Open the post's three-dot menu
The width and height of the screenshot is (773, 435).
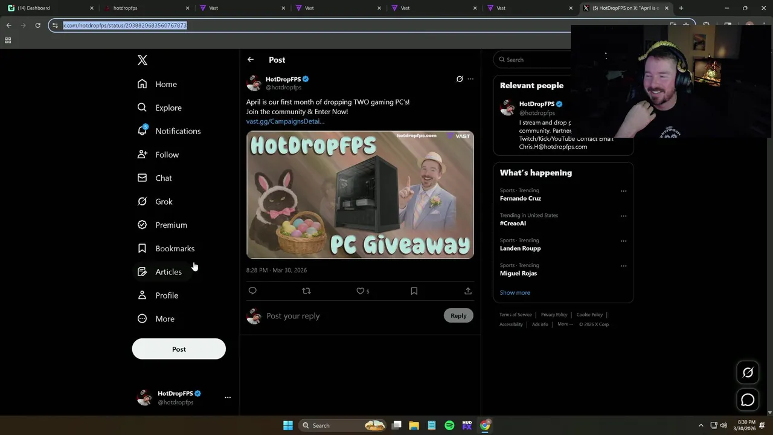470,79
